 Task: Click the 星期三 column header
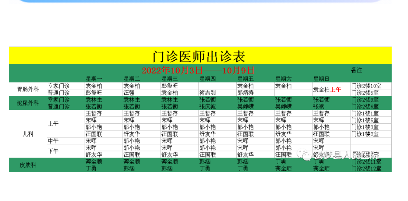coord(170,79)
